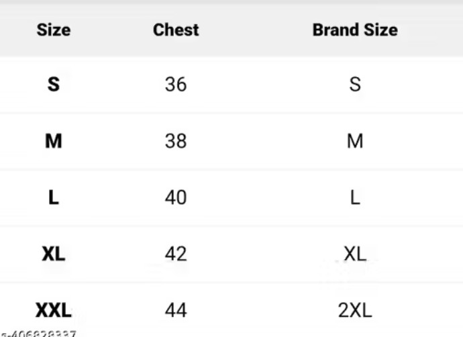Click chest value 40
Image resolution: width=463 pixels, height=337 pixels.
(176, 197)
